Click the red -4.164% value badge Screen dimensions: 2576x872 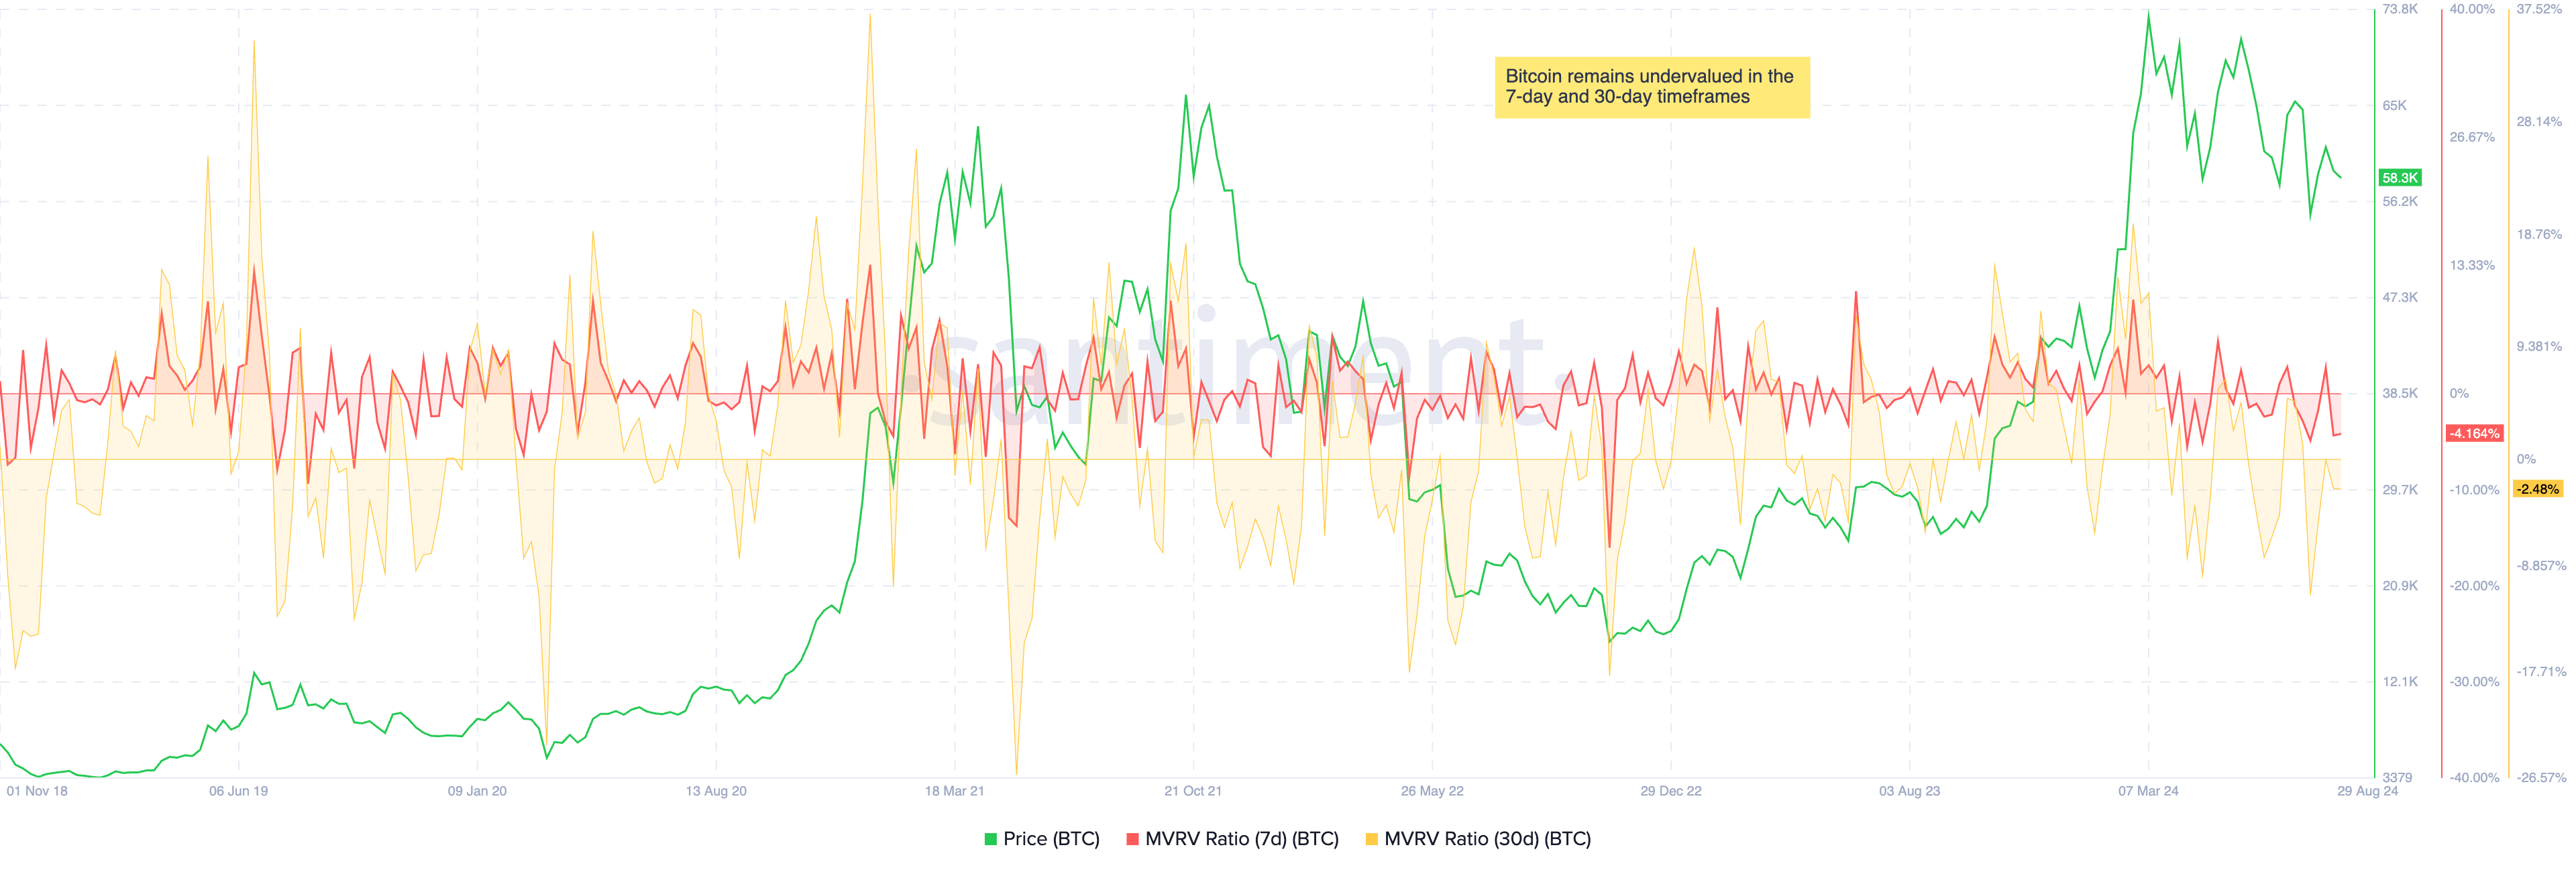[x=2475, y=433]
